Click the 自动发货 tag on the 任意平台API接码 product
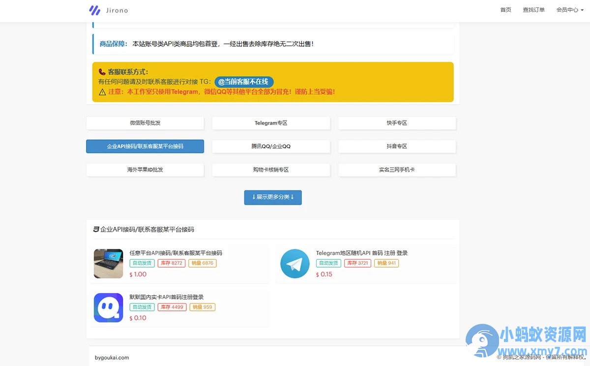This screenshot has height=366, width=590. [142, 263]
